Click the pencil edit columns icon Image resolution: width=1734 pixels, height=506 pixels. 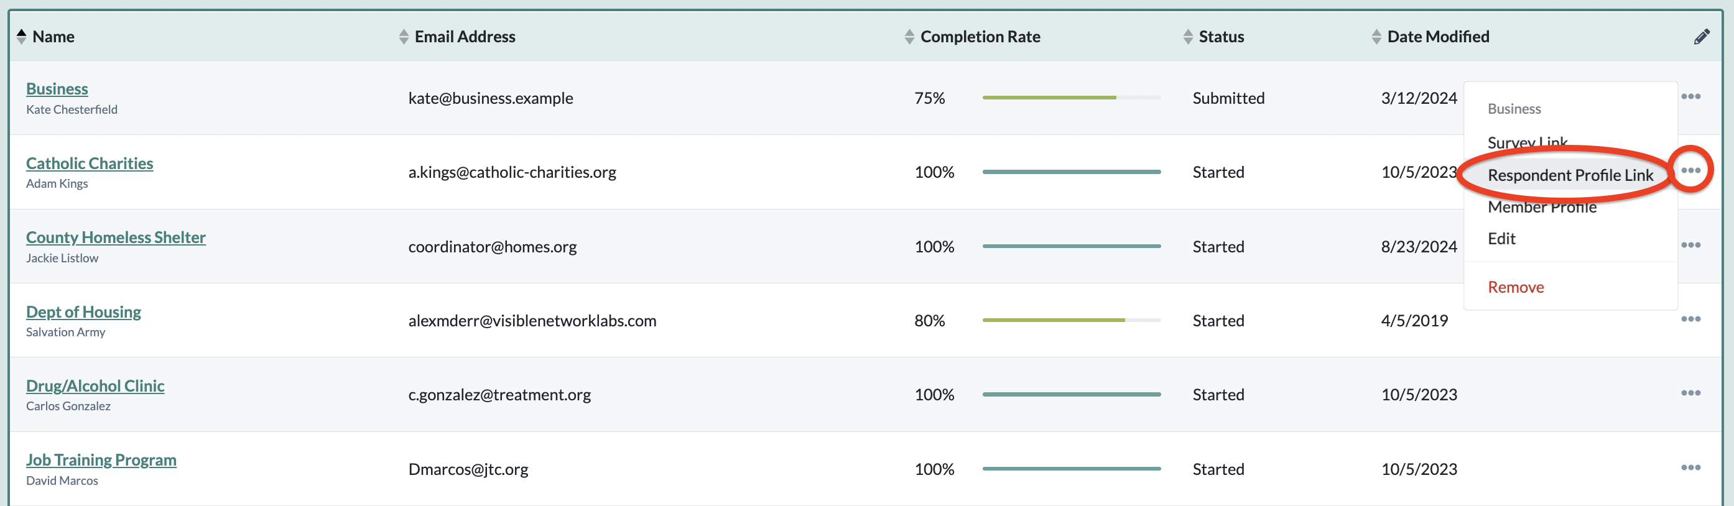(1701, 37)
